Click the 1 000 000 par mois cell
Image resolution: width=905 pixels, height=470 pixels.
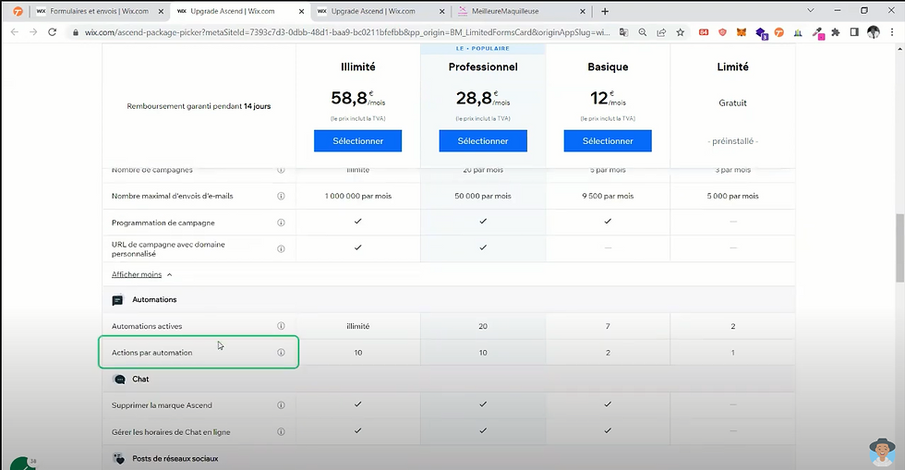(x=358, y=197)
